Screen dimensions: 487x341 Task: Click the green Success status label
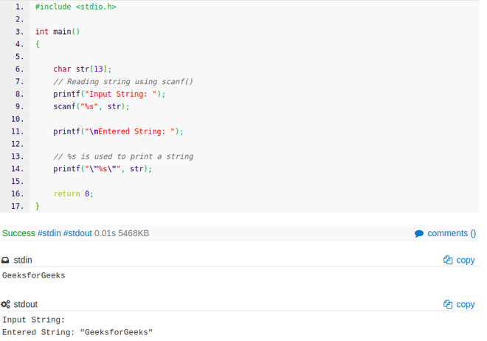coord(18,233)
